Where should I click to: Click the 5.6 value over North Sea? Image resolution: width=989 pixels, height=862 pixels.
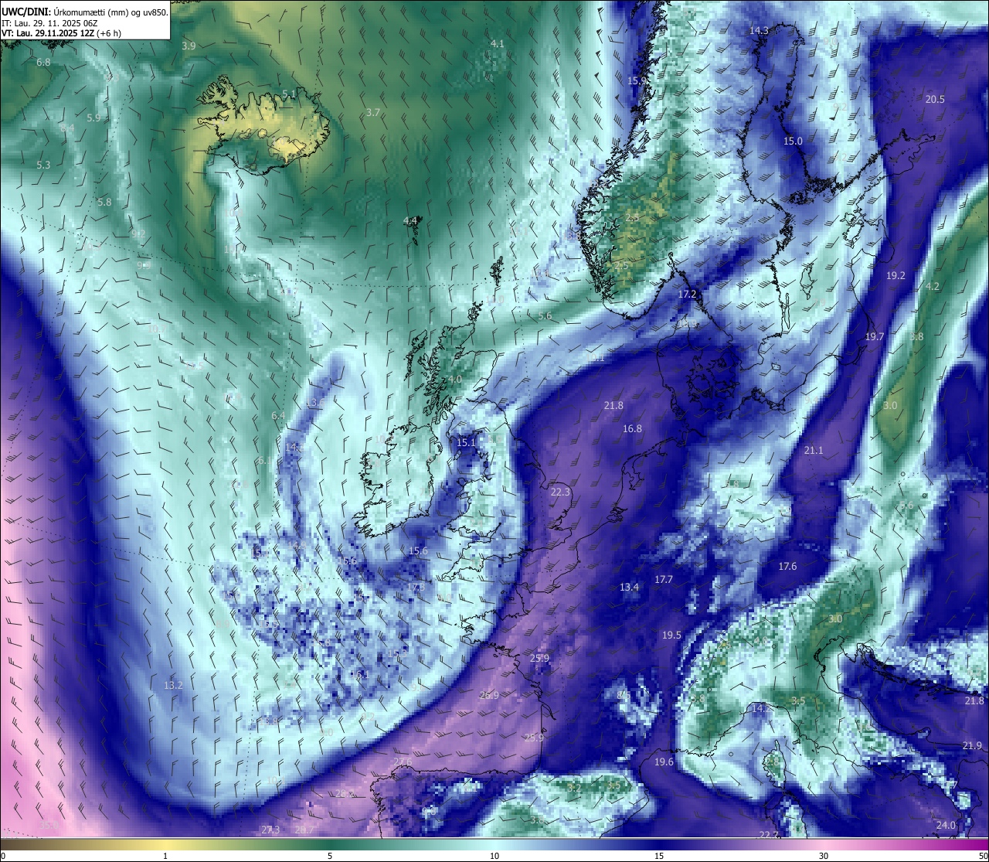pyautogui.click(x=545, y=316)
